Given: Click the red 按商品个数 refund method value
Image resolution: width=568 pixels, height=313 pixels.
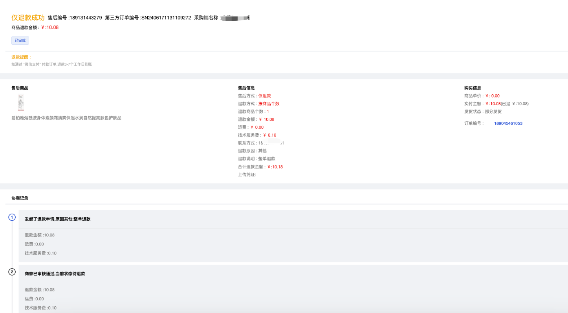Looking at the screenshot, I should click(269, 104).
